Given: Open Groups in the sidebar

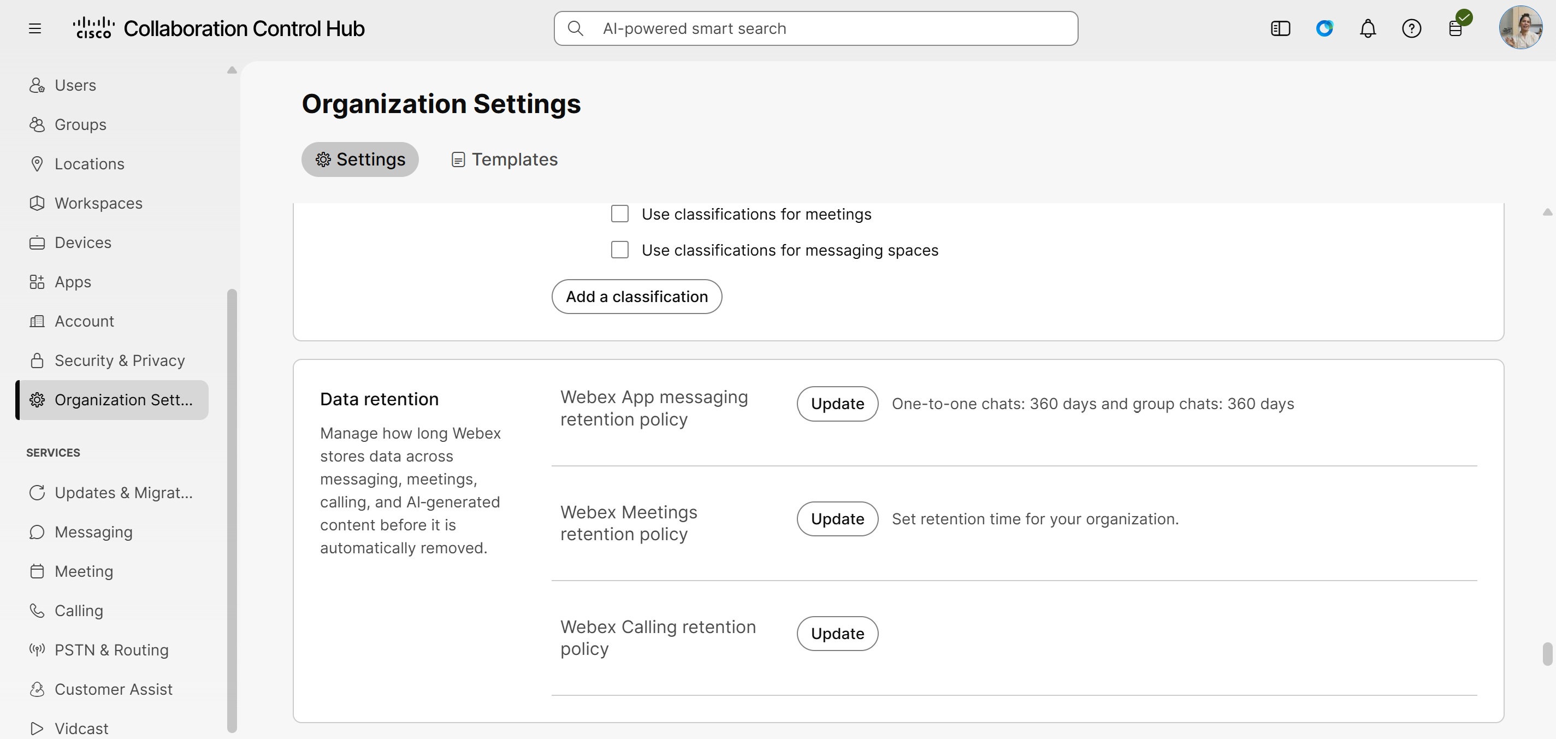Looking at the screenshot, I should click(x=112, y=125).
